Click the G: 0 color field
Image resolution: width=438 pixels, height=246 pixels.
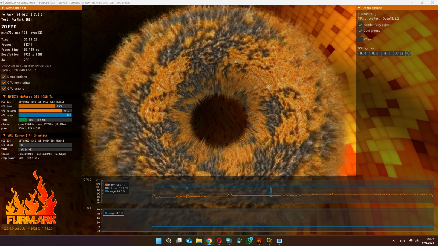pyautogui.click(x=375, y=54)
